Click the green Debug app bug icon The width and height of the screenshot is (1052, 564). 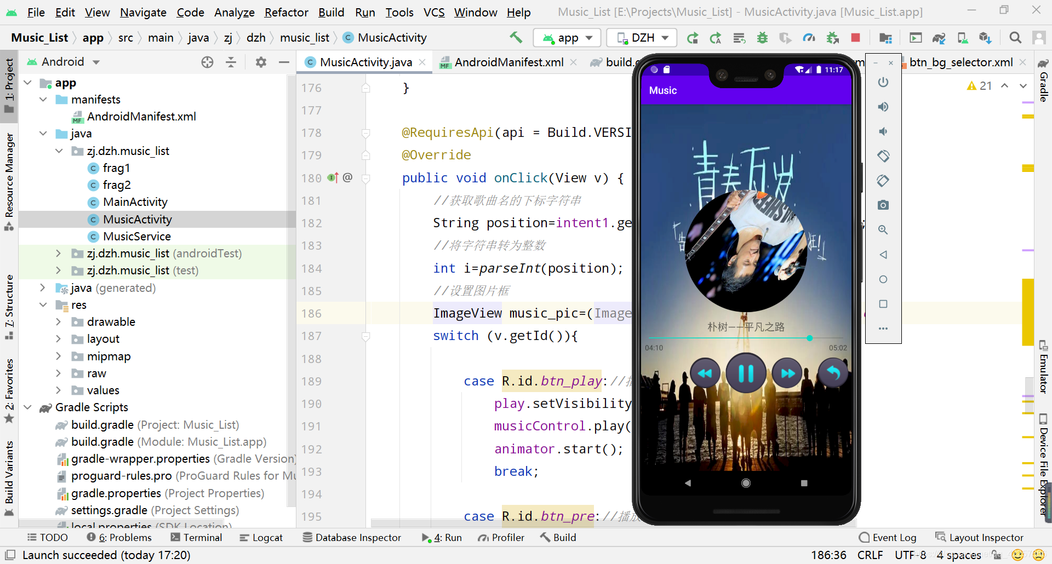762,38
